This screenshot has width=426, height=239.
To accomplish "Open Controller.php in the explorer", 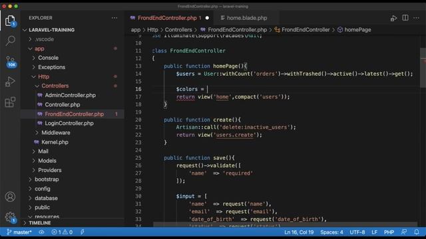I will [63, 105].
